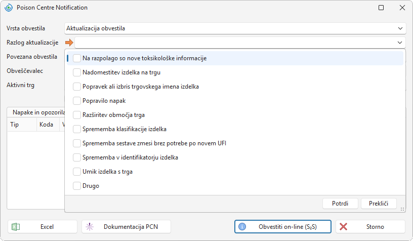The height and width of the screenshot is (241, 413).
Task: Check the 'Razširitev območja trga' option
Action: point(77,115)
